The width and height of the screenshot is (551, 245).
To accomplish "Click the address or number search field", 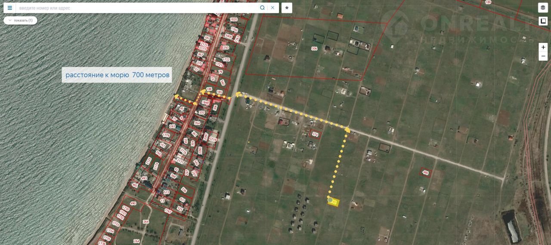I will pyautogui.click(x=138, y=8).
